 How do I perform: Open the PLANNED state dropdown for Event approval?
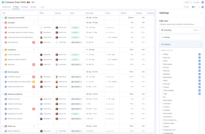coord(76,42)
